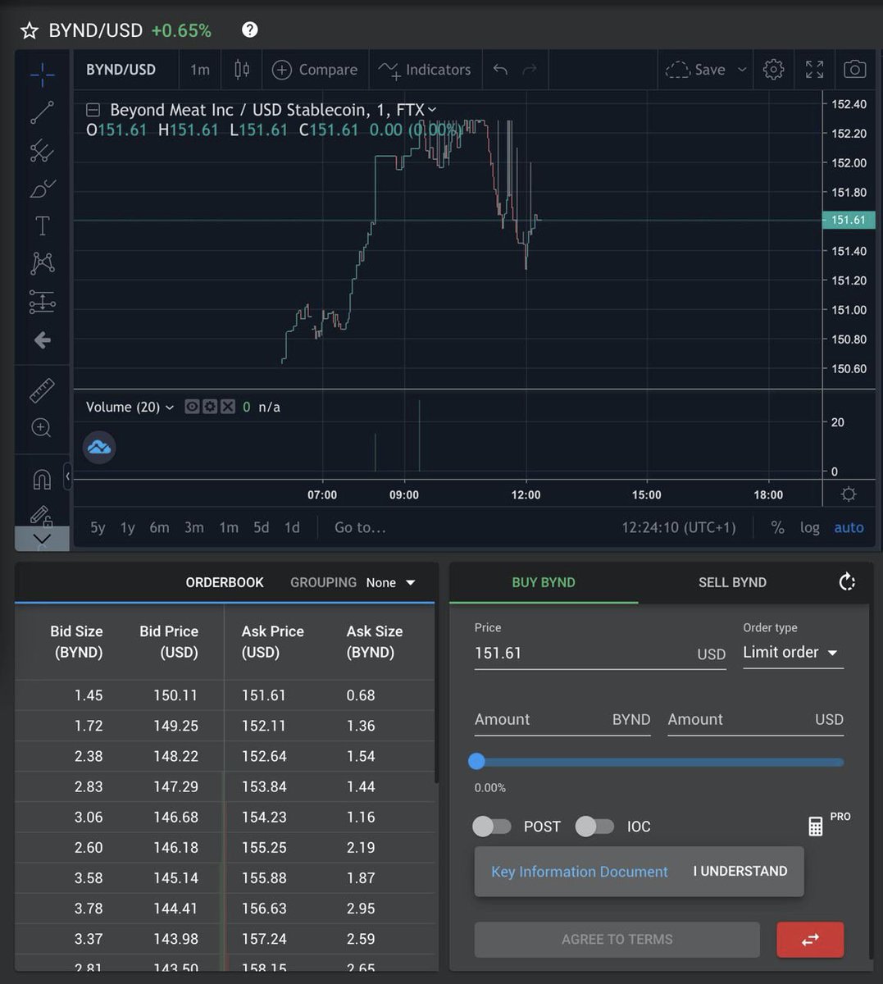The height and width of the screenshot is (984, 883).
Task: Collapse the Beyond Meat legend box
Action: 93,110
